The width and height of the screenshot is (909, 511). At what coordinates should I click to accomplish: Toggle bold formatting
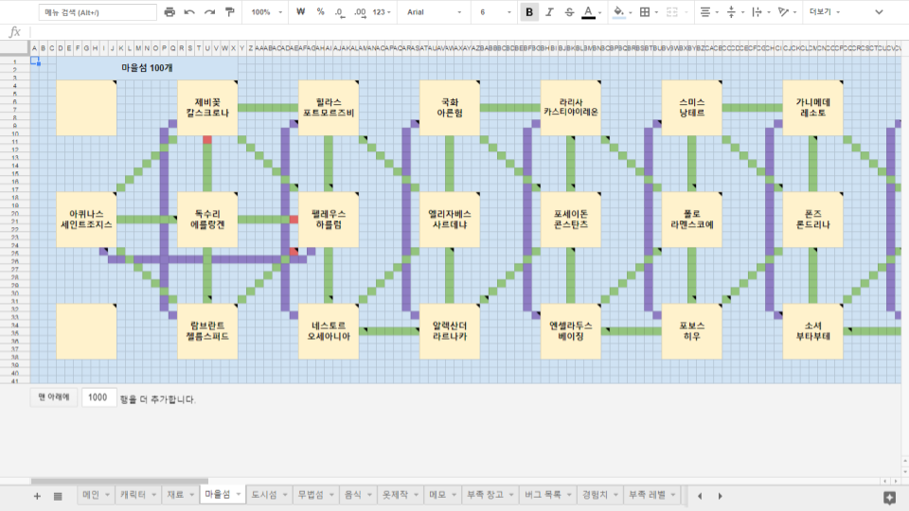click(x=528, y=12)
